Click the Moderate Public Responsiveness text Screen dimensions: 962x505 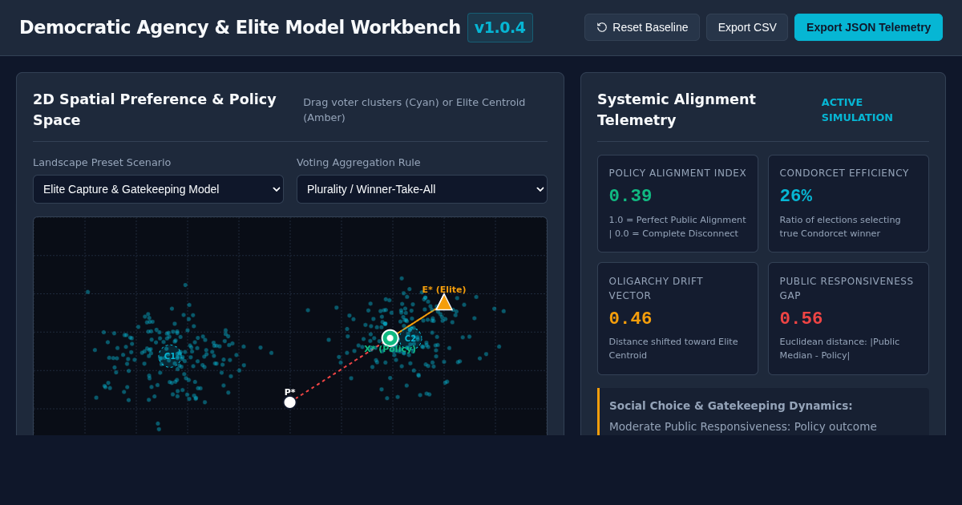pyautogui.click(x=743, y=426)
